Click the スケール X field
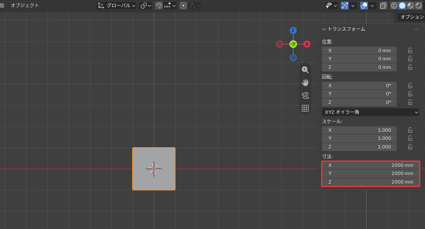 pyautogui.click(x=359, y=130)
